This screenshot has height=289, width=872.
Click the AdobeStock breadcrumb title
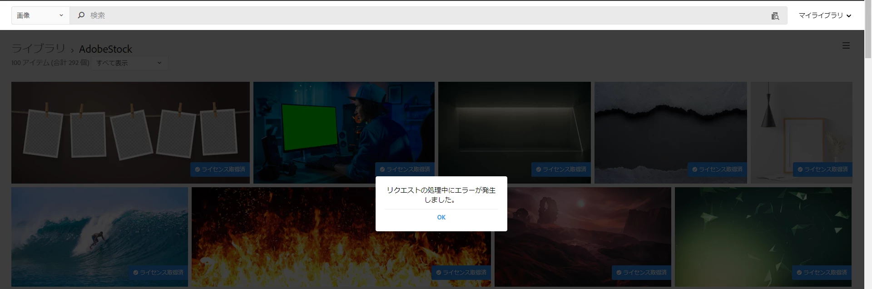click(105, 49)
